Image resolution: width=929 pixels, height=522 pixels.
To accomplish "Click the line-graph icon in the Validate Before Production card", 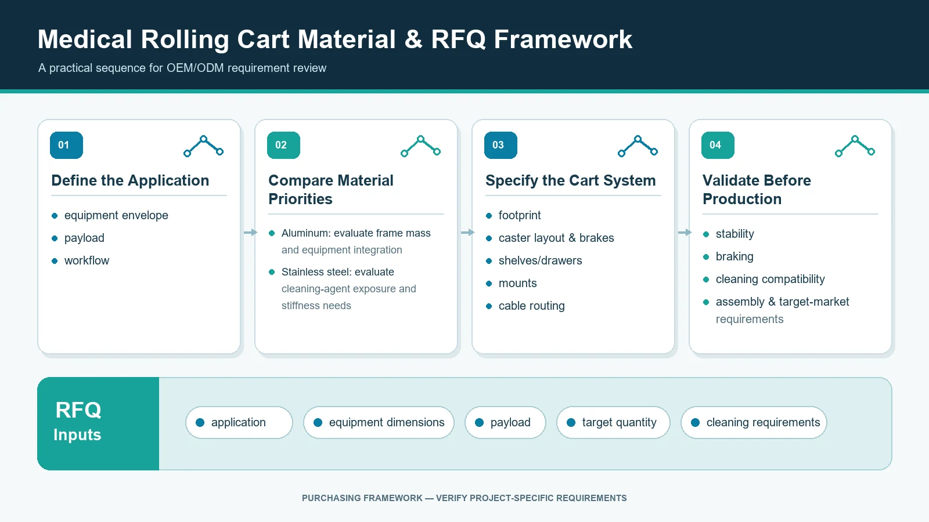I will pyautogui.click(x=855, y=146).
